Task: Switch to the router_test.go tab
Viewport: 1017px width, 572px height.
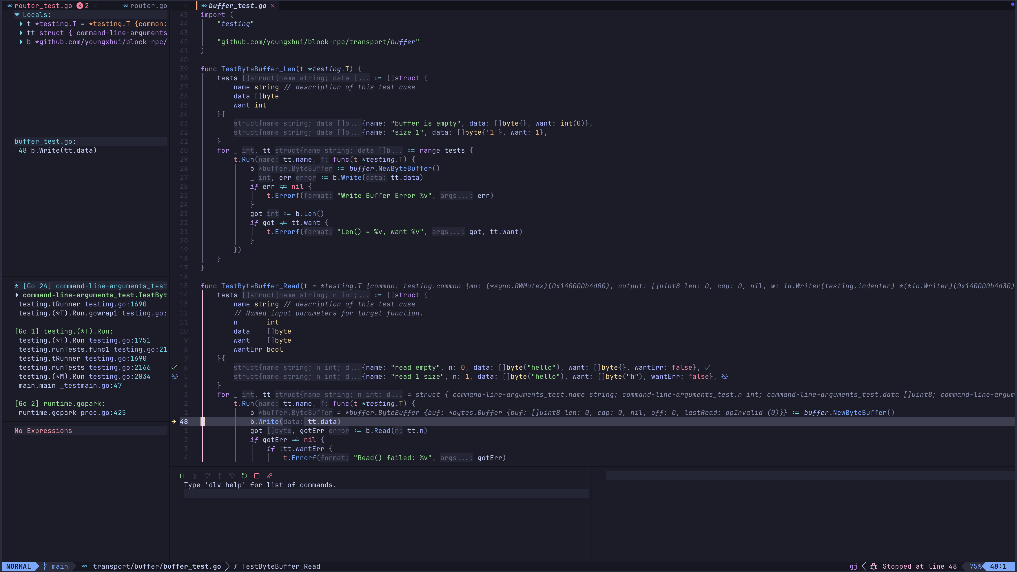Action: point(43,5)
